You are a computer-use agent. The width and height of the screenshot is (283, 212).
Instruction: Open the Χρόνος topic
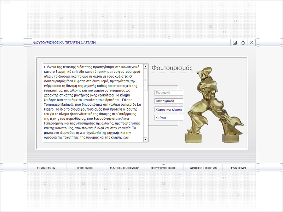coord(169,118)
